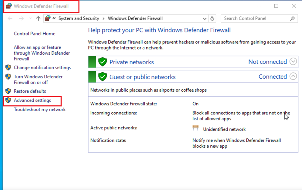This screenshot has width=302, height=190.
Task: Open Troubleshoot my network link
Action: (x=39, y=110)
